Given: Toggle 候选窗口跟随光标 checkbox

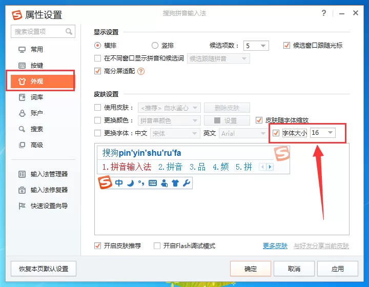Looking at the screenshot, I should (286, 46).
